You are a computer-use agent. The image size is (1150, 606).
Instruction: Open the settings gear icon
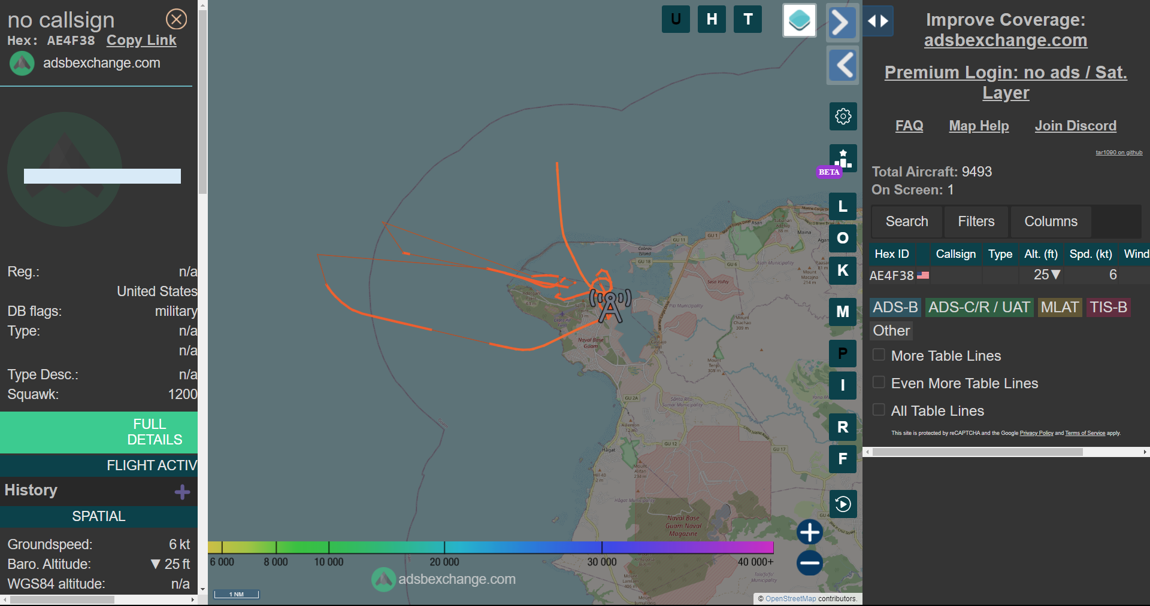(843, 116)
